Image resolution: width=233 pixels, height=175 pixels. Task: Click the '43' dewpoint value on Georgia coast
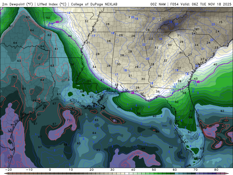pyautogui.click(x=196, y=78)
